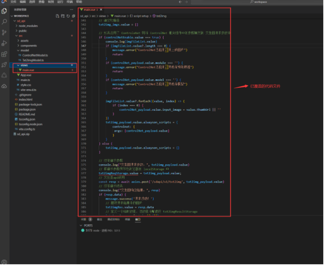Open the 终端 menu

pos(70,1)
